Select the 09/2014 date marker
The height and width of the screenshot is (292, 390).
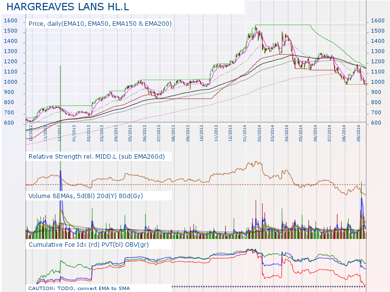[358, 133]
